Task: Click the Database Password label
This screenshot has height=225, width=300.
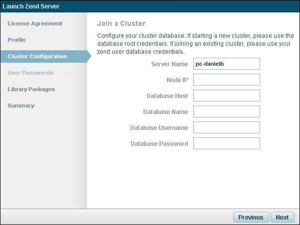Action: pyautogui.click(x=159, y=144)
